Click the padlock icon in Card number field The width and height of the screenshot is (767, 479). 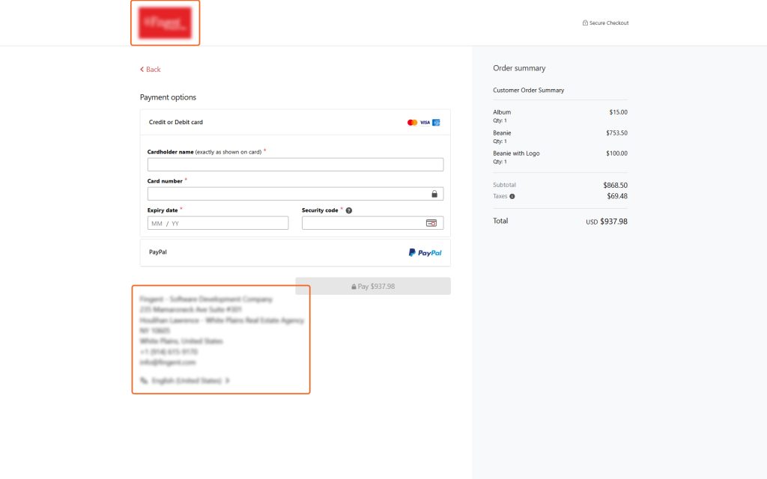coord(434,194)
